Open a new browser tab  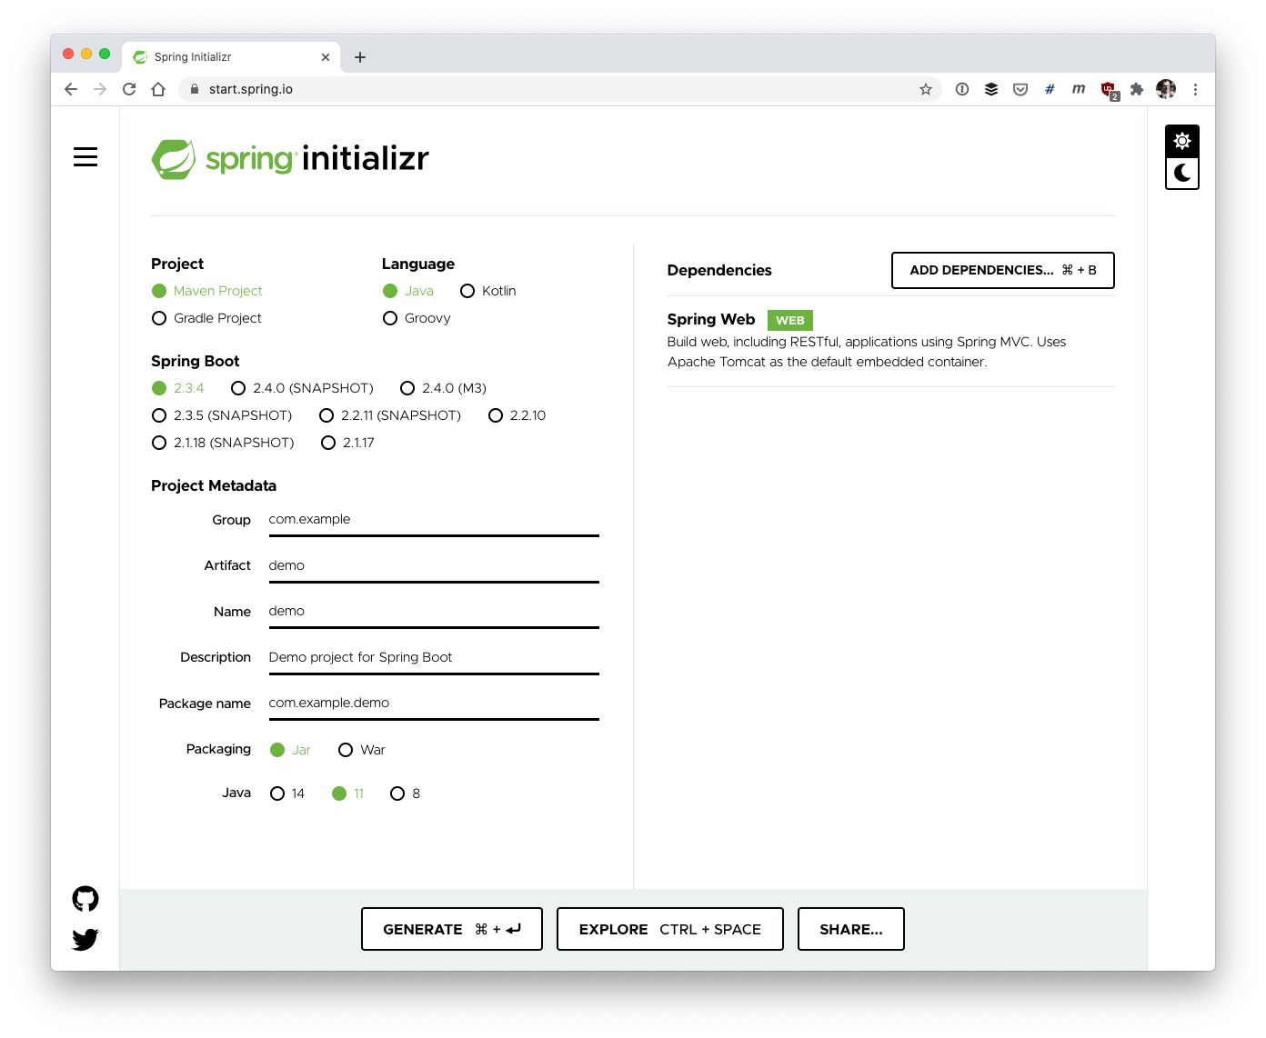[360, 57]
